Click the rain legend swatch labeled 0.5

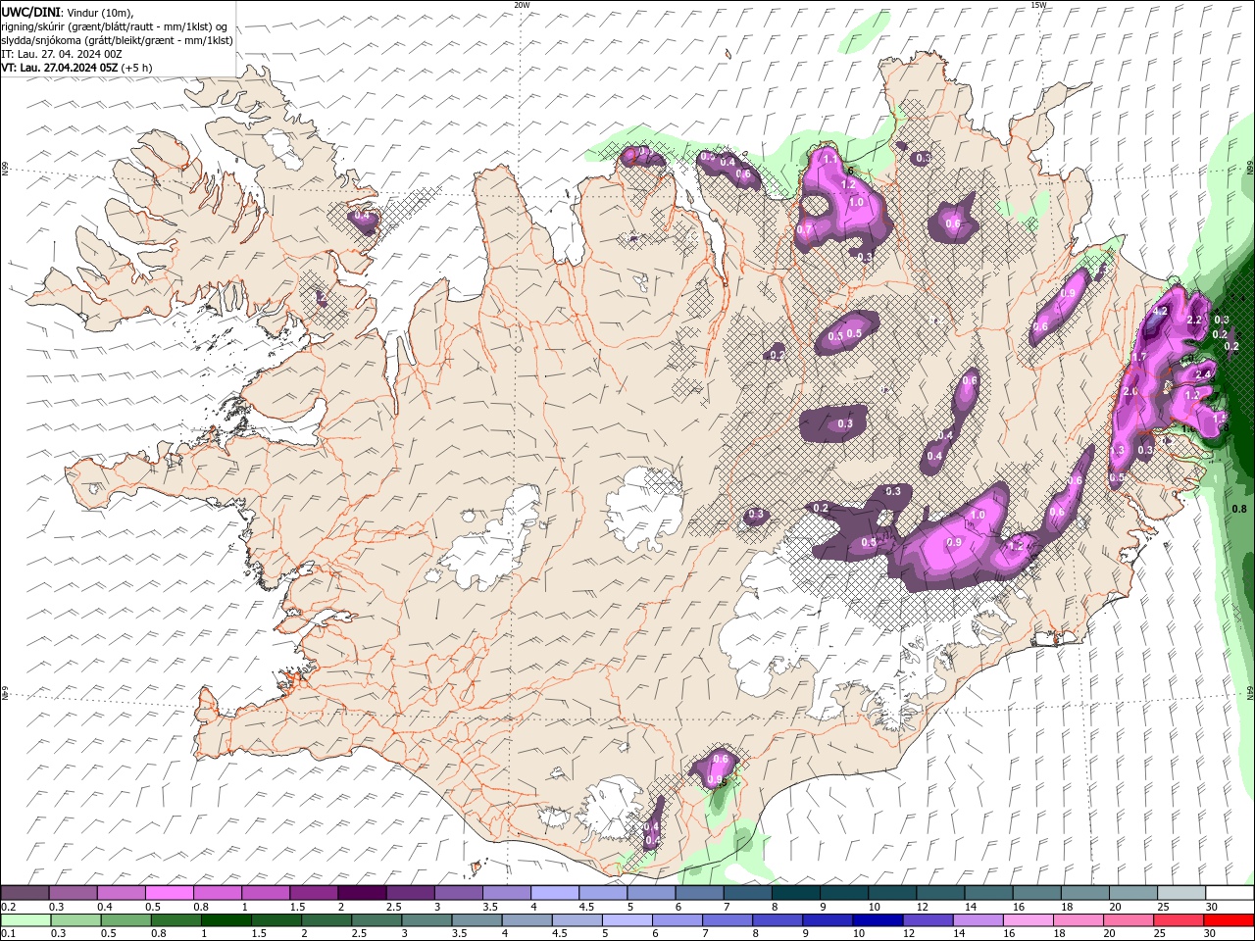pos(125,920)
